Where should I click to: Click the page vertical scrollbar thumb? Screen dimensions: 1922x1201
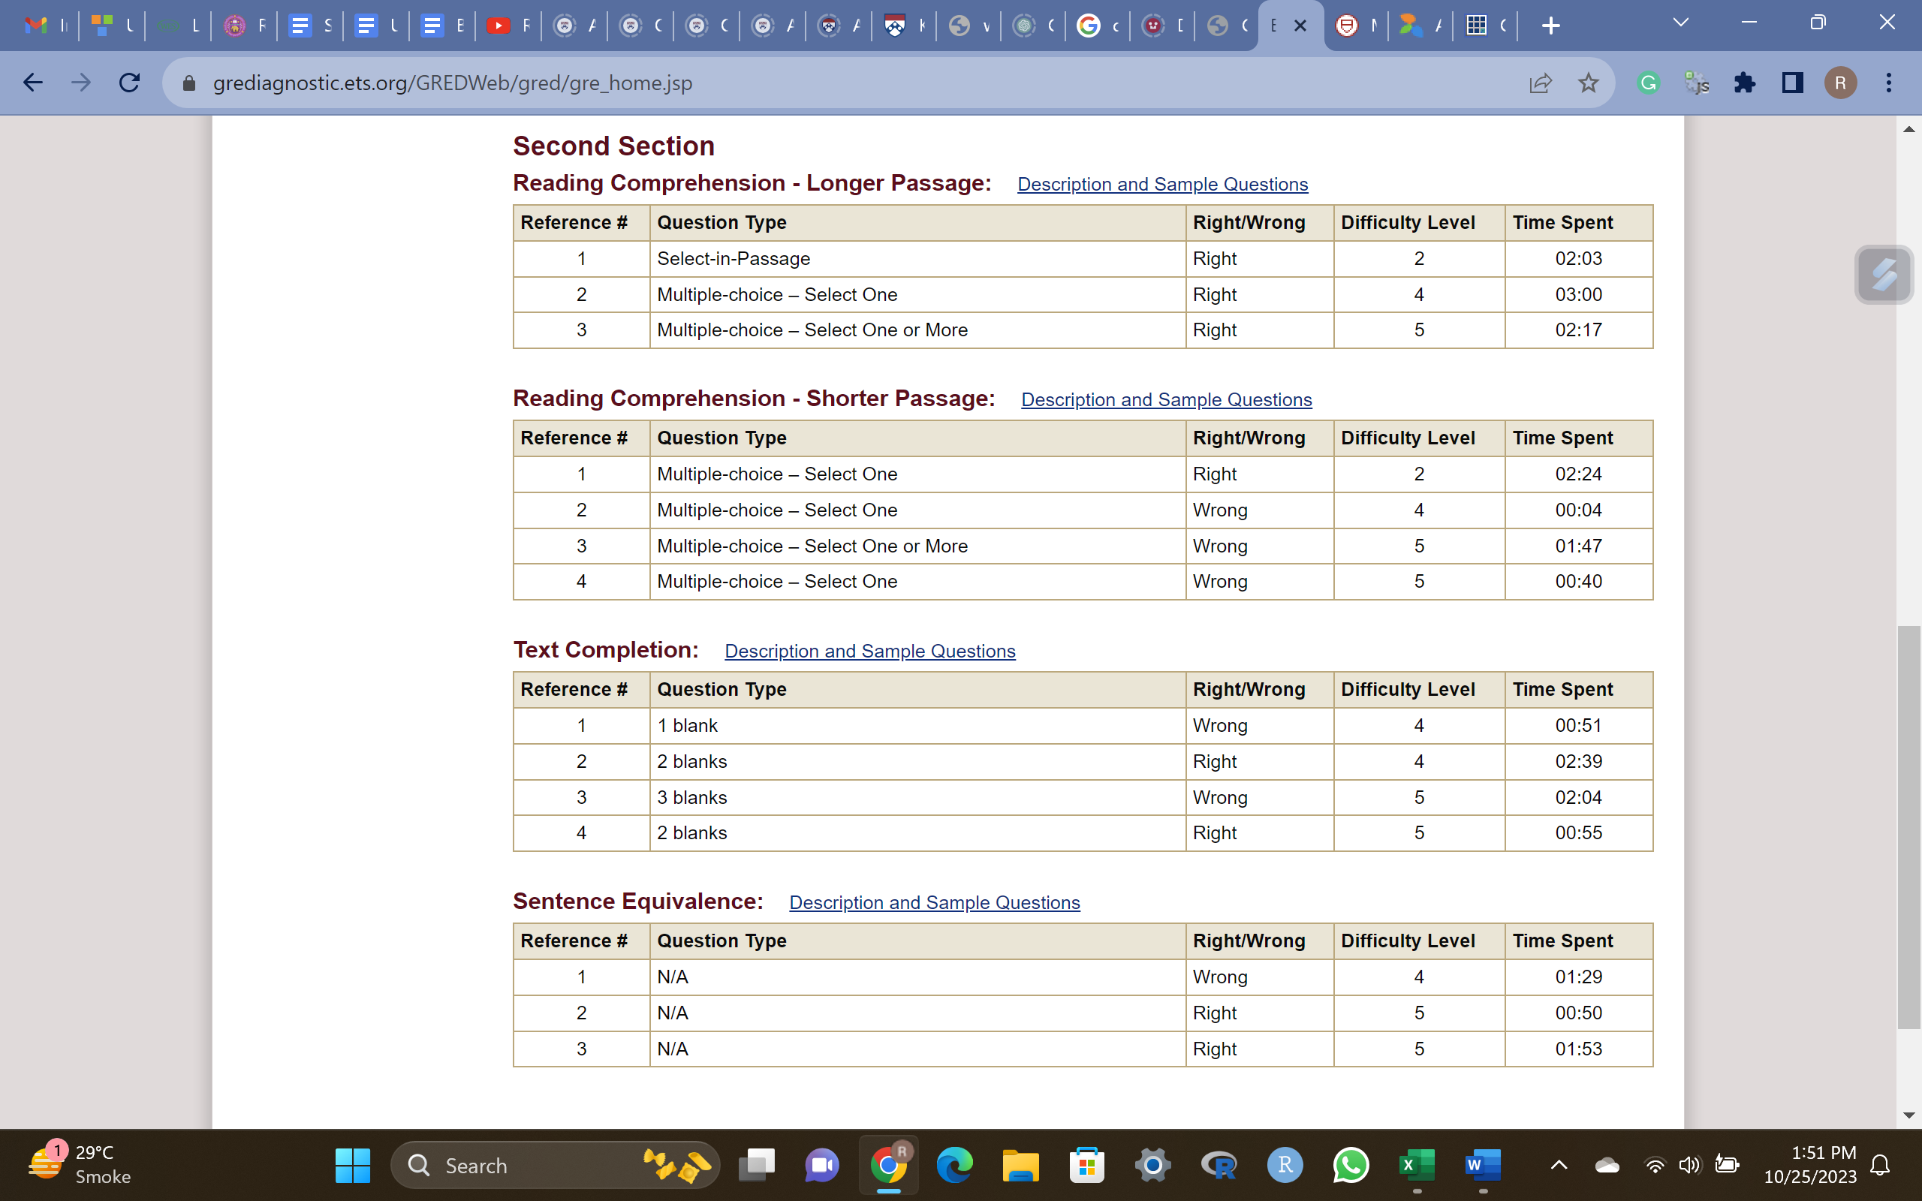(1908, 826)
